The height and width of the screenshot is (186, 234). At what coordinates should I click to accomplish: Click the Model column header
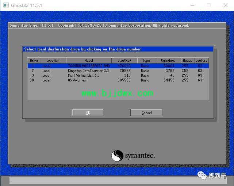[x=89, y=61]
